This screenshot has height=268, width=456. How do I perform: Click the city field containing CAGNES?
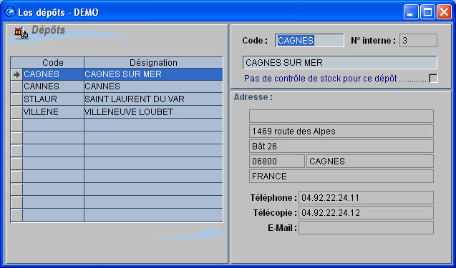tap(370, 161)
